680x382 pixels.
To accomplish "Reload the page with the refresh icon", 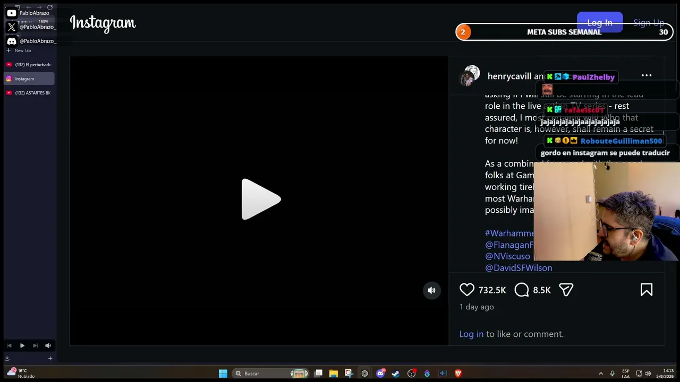I will coord(50,7).
